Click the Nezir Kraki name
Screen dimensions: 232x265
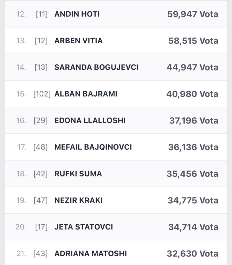tap(78, 200)
